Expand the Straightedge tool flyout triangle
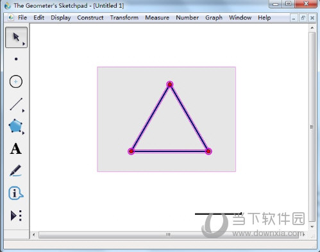320x252 pixels. coord(24,111)
